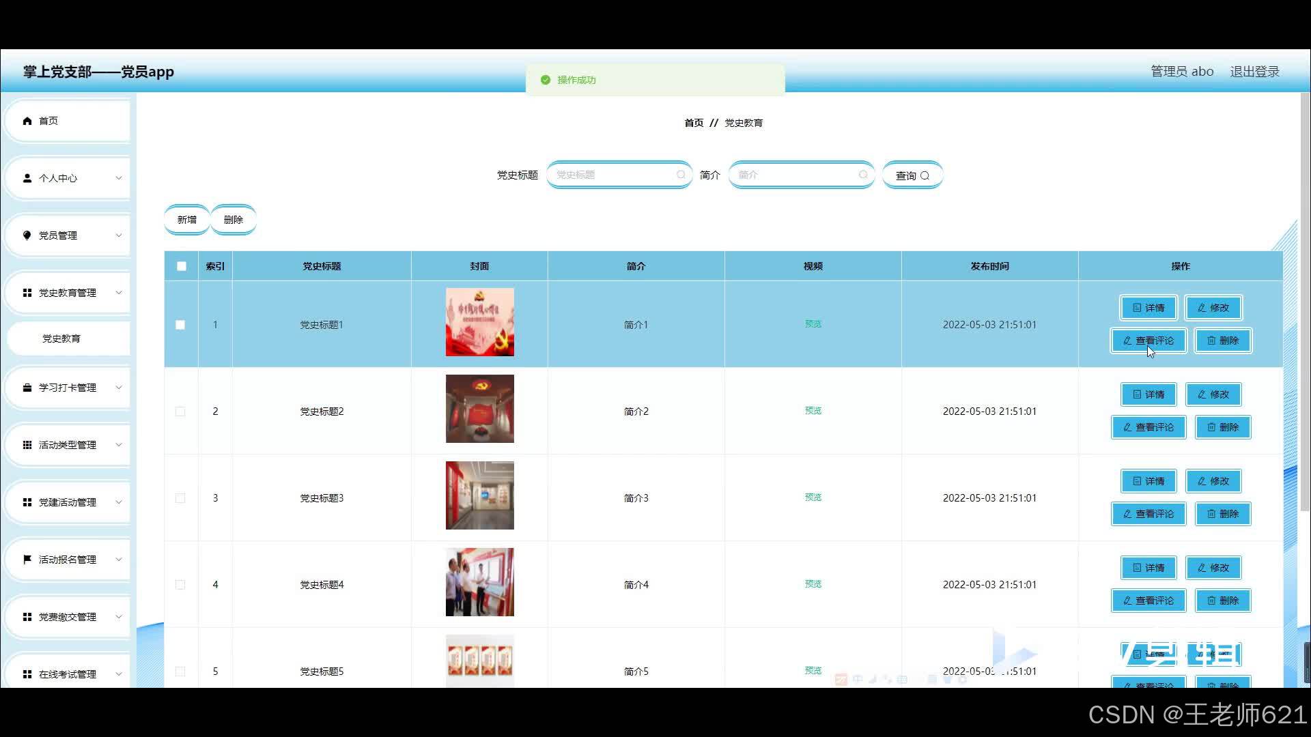Click the flag icon beside 活动报名管理

point(27,560)
